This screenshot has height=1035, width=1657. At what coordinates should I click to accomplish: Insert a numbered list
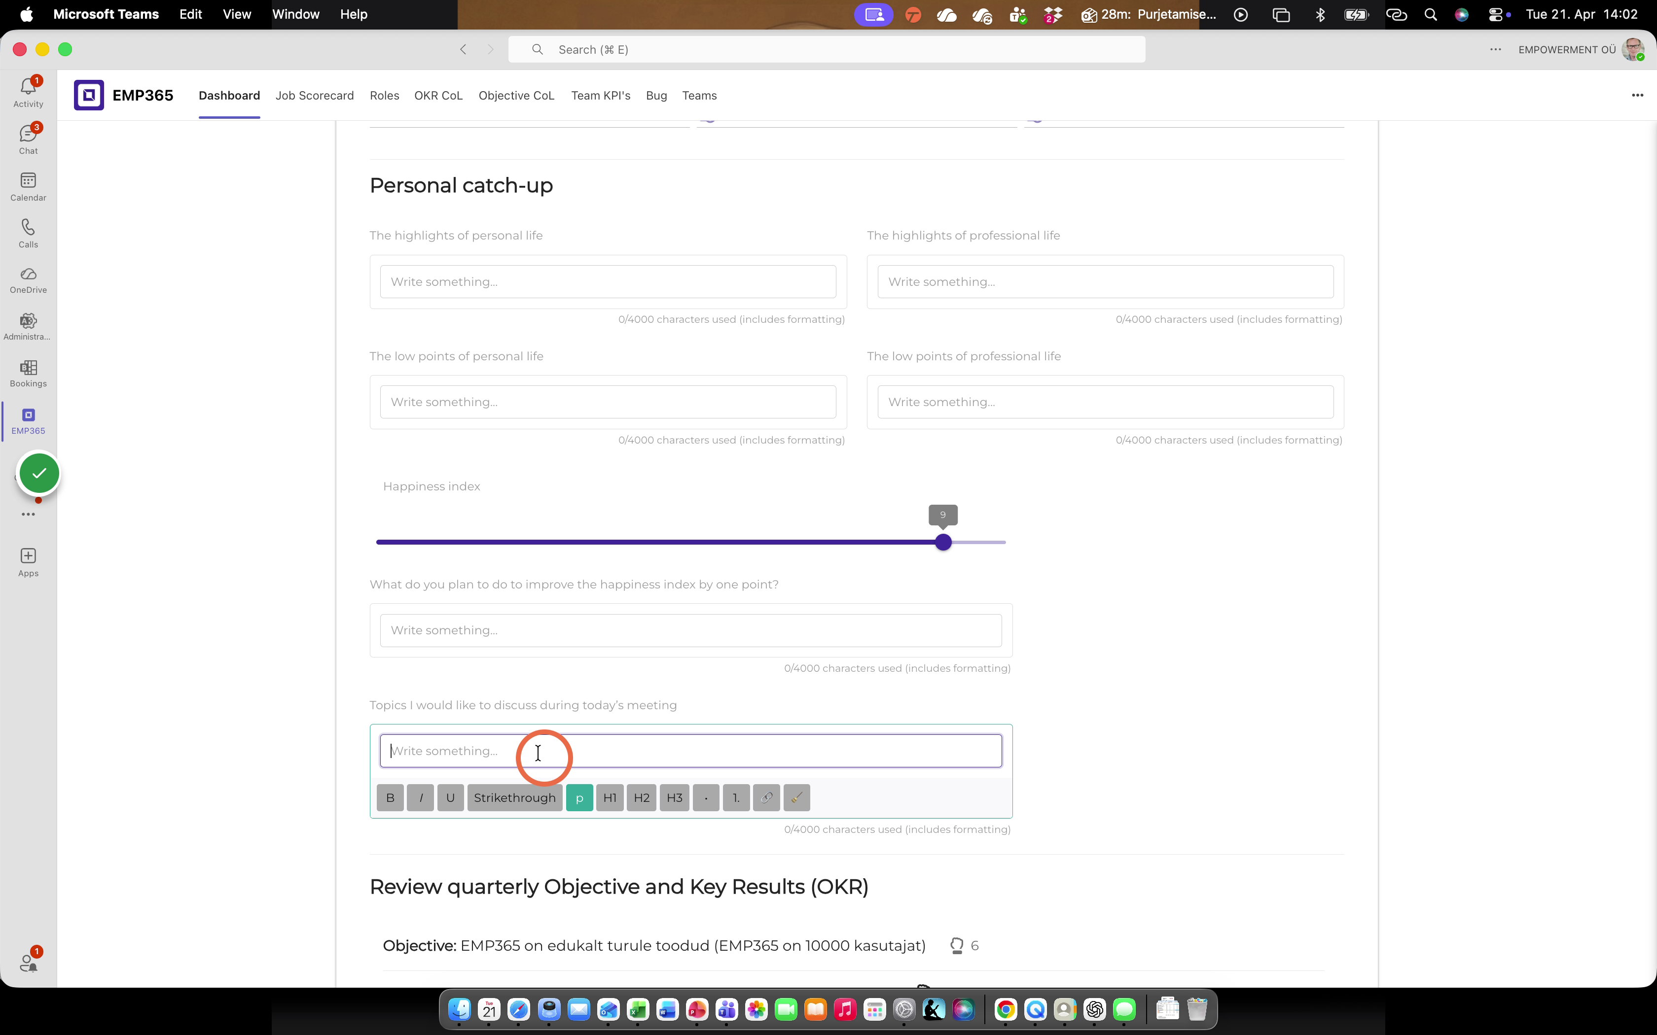click(x=736, y=797)
